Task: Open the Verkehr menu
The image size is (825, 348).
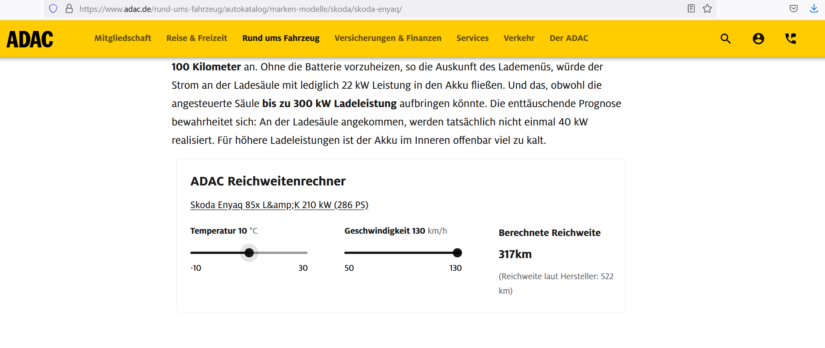Action: click(519, 38)
